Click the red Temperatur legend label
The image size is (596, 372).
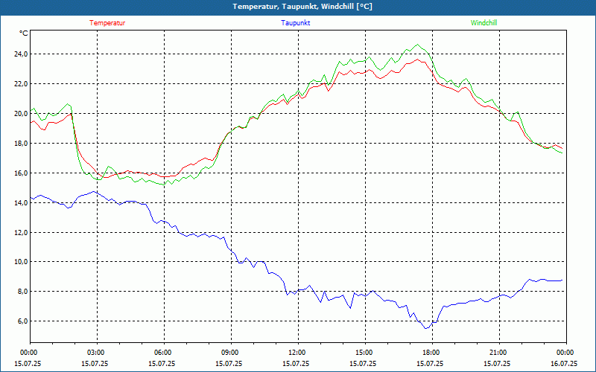click(107, 23)
